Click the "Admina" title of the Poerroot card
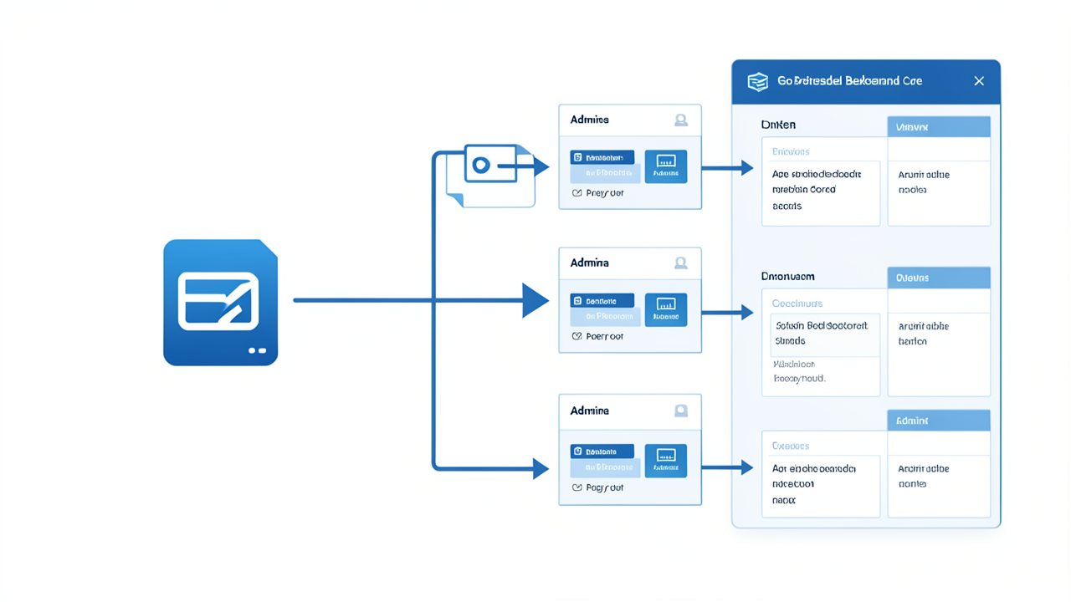This screenshot has height=602, width=1071. tap(590, 263)
